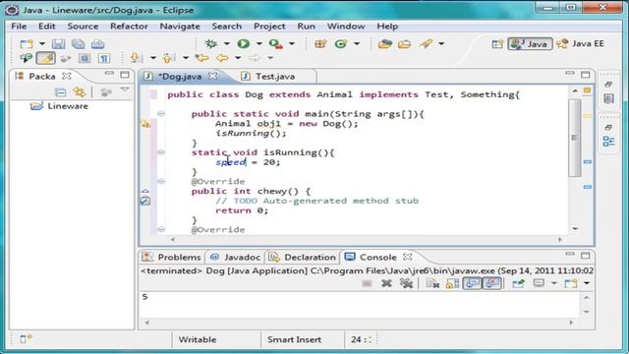Collapse All in Package Explorer

tap(60, 92)
